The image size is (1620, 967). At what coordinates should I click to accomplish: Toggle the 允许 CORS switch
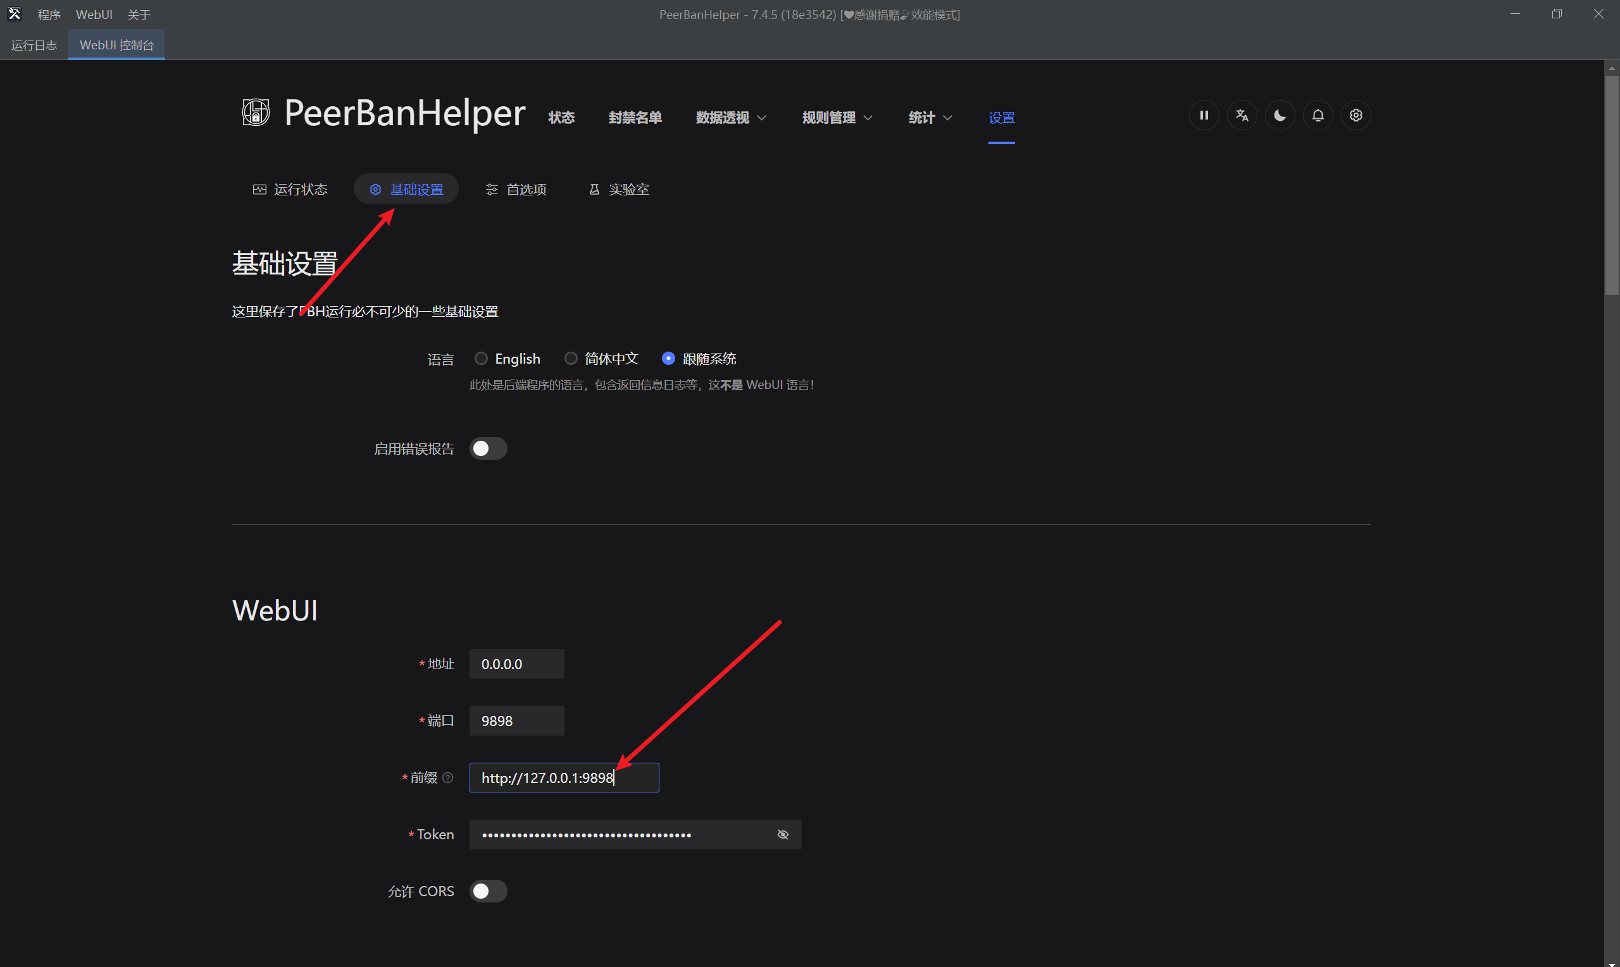click(x=488, y=890)
